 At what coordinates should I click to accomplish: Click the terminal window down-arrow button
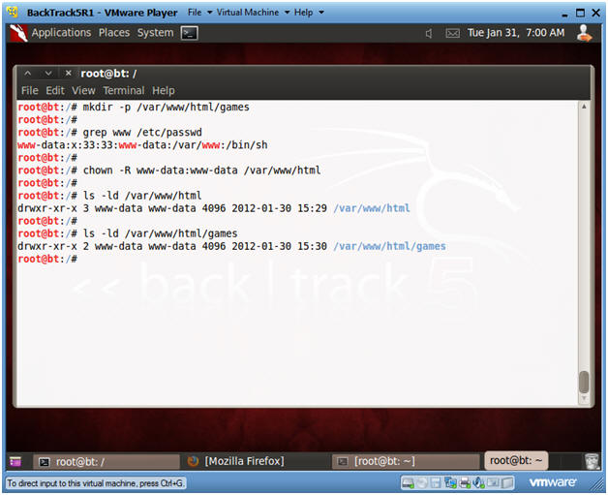tap(48, 73)
